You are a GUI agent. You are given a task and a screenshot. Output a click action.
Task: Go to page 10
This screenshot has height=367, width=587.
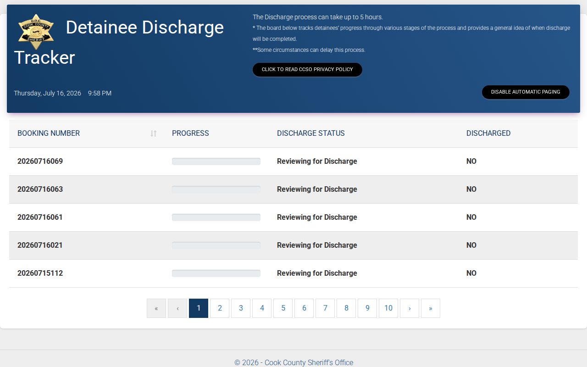[388, 308]
